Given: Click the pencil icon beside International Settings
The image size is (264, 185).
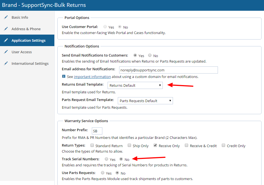Looking at the screenshot, I should (x=6, y=63).
